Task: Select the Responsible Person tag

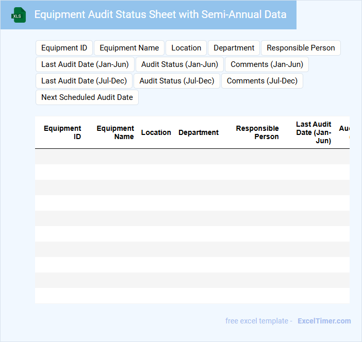Action: pyautogui.click(x=301, y=48)
